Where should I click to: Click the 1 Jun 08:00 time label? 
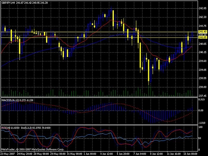90,154
